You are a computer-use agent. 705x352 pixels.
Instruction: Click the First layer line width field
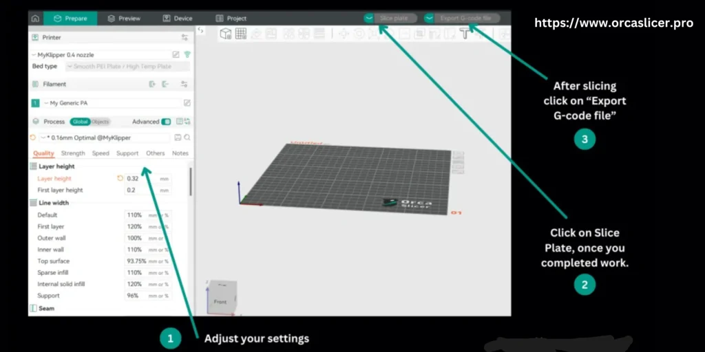click(148, 227)
